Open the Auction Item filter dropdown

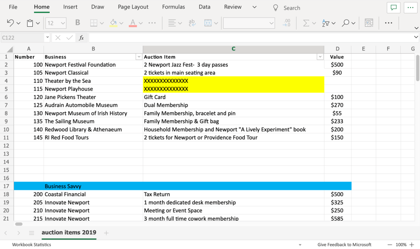320,57
